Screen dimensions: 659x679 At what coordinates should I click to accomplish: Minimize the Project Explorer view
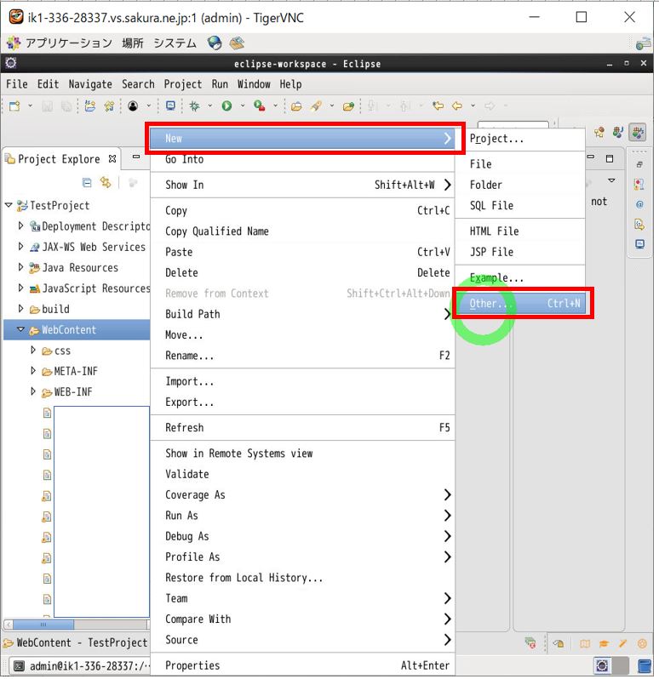pos(136,157)
